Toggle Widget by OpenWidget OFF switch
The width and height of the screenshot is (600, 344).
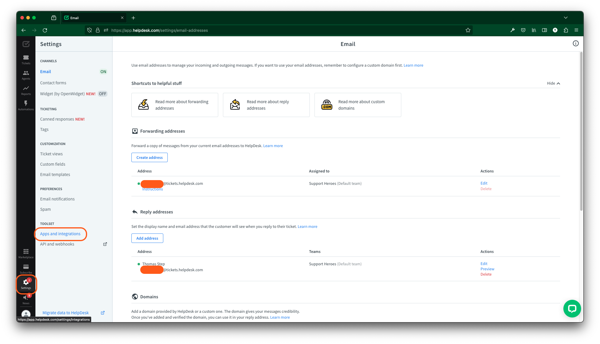tap(102, 94)
